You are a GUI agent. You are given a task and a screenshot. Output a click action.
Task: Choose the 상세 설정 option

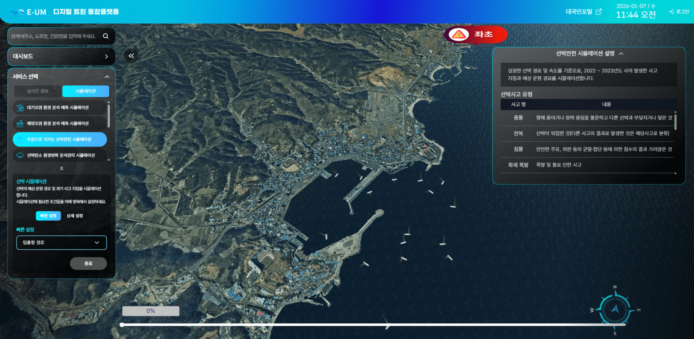[75, 216]
